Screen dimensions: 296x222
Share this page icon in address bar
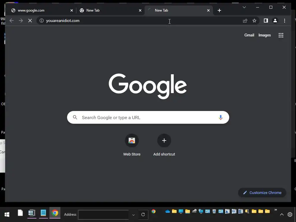pos(245,21)
